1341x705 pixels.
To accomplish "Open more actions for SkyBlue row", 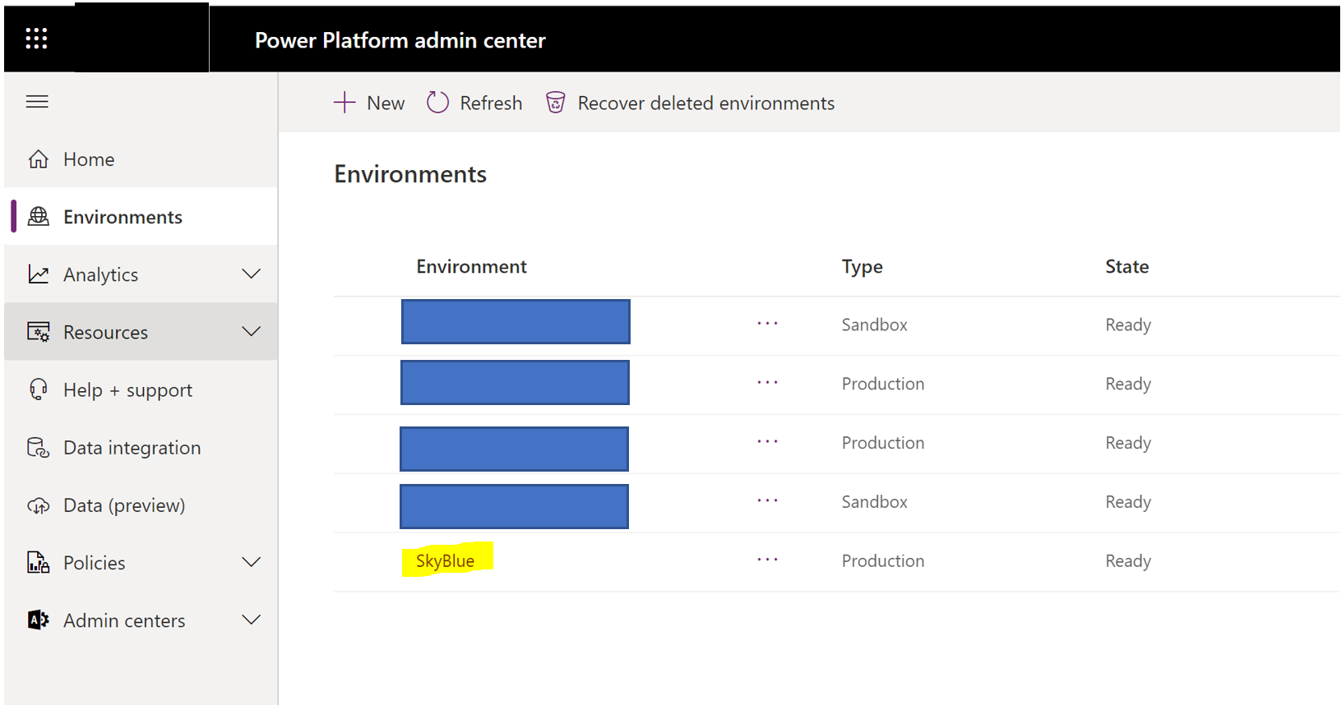I will pos(767,560).
